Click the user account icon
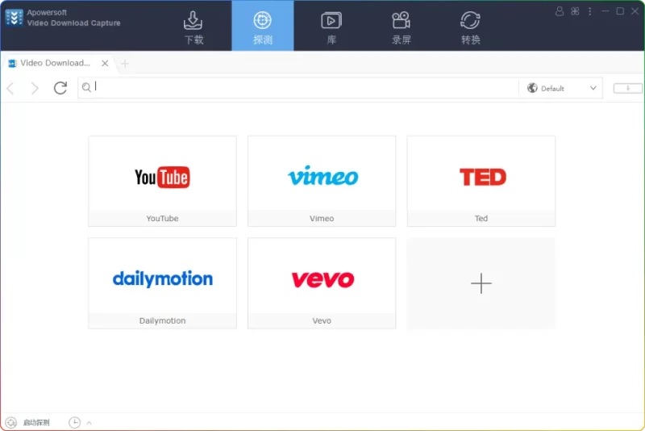The width and height of the screenshot is (645, 431). tap(560, 11)
